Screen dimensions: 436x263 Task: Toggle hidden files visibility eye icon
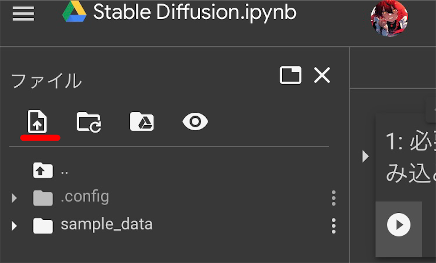tap(195, 122)
